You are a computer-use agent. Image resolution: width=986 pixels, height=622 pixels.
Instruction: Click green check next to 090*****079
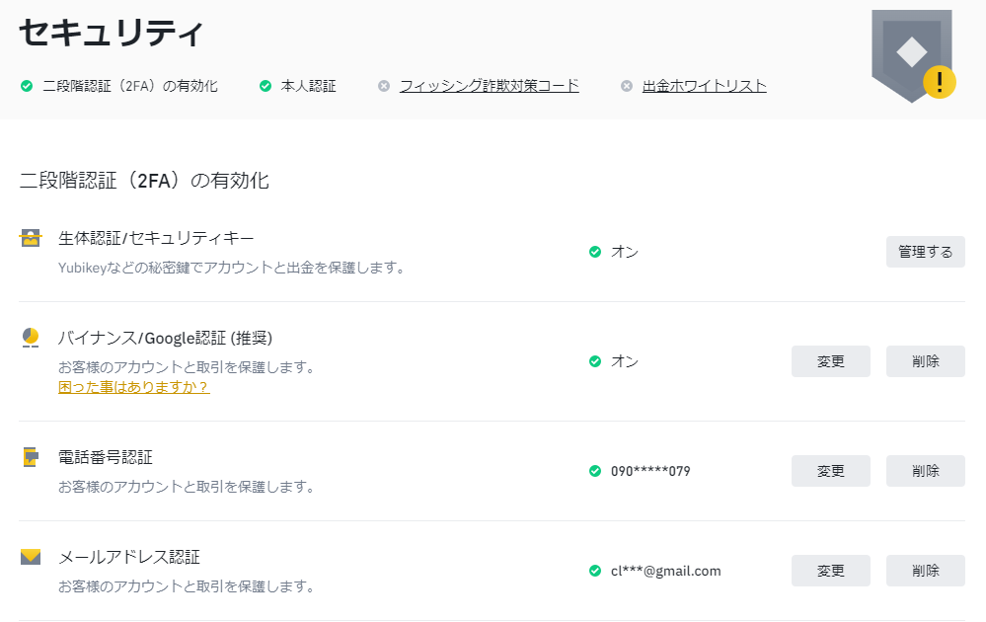595,471
